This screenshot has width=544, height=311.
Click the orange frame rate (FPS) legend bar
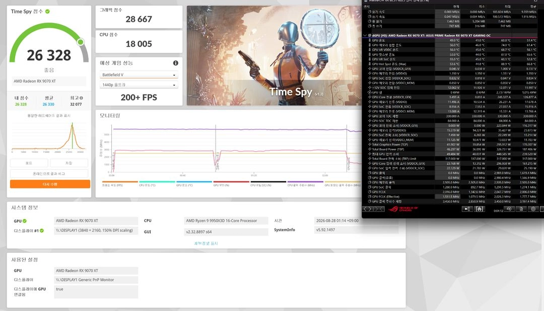point(120,181)
